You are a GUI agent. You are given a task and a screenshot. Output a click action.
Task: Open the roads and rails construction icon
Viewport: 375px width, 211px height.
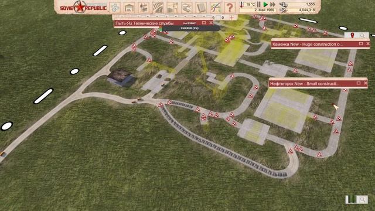click(158, 8)
